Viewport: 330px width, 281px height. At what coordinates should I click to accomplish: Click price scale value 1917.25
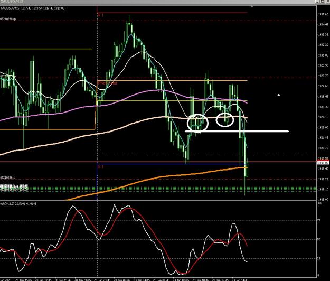pyautogui.click(x=323, y=179)
